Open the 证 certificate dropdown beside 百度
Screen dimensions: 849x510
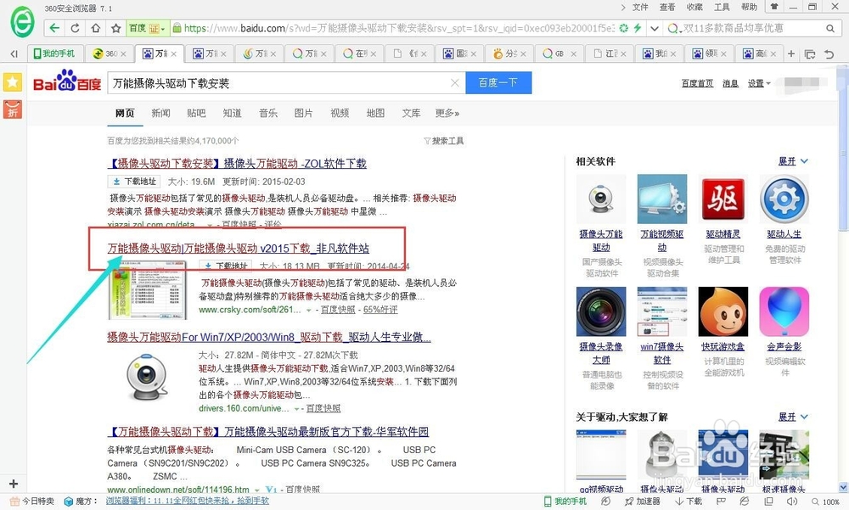(x=157, y=28)
